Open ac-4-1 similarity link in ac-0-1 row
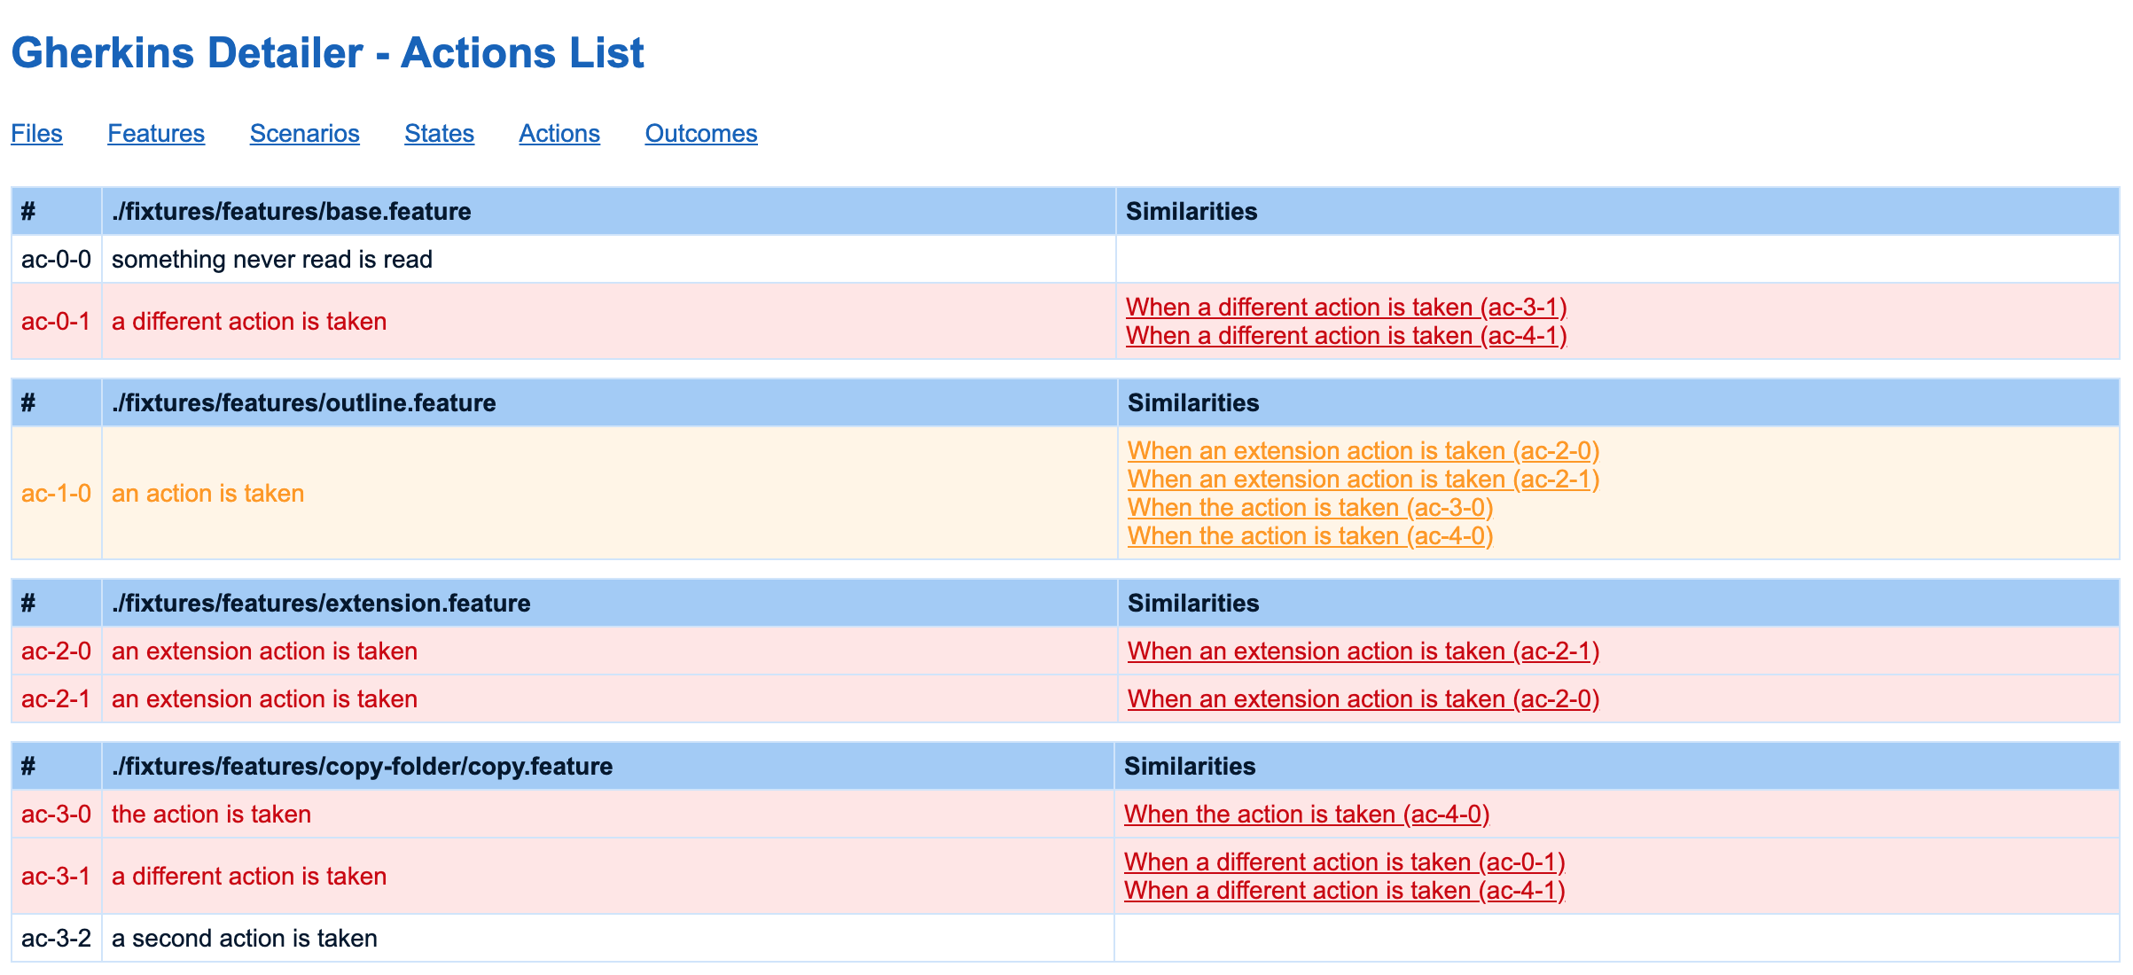The image size is (2133, 975). pos(1346,335)
